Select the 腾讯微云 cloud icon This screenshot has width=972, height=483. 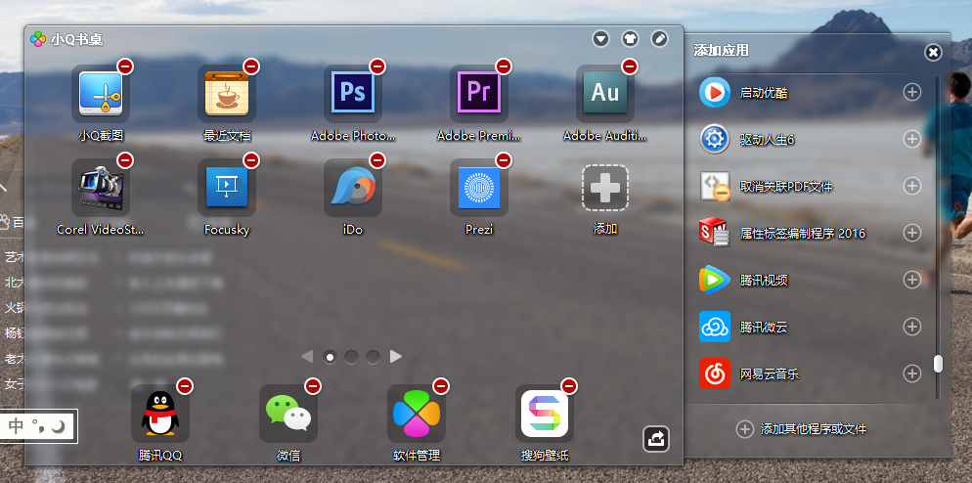tap(715, 327)
